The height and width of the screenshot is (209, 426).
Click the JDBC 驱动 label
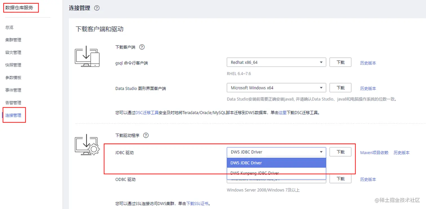tap(124, 153)
